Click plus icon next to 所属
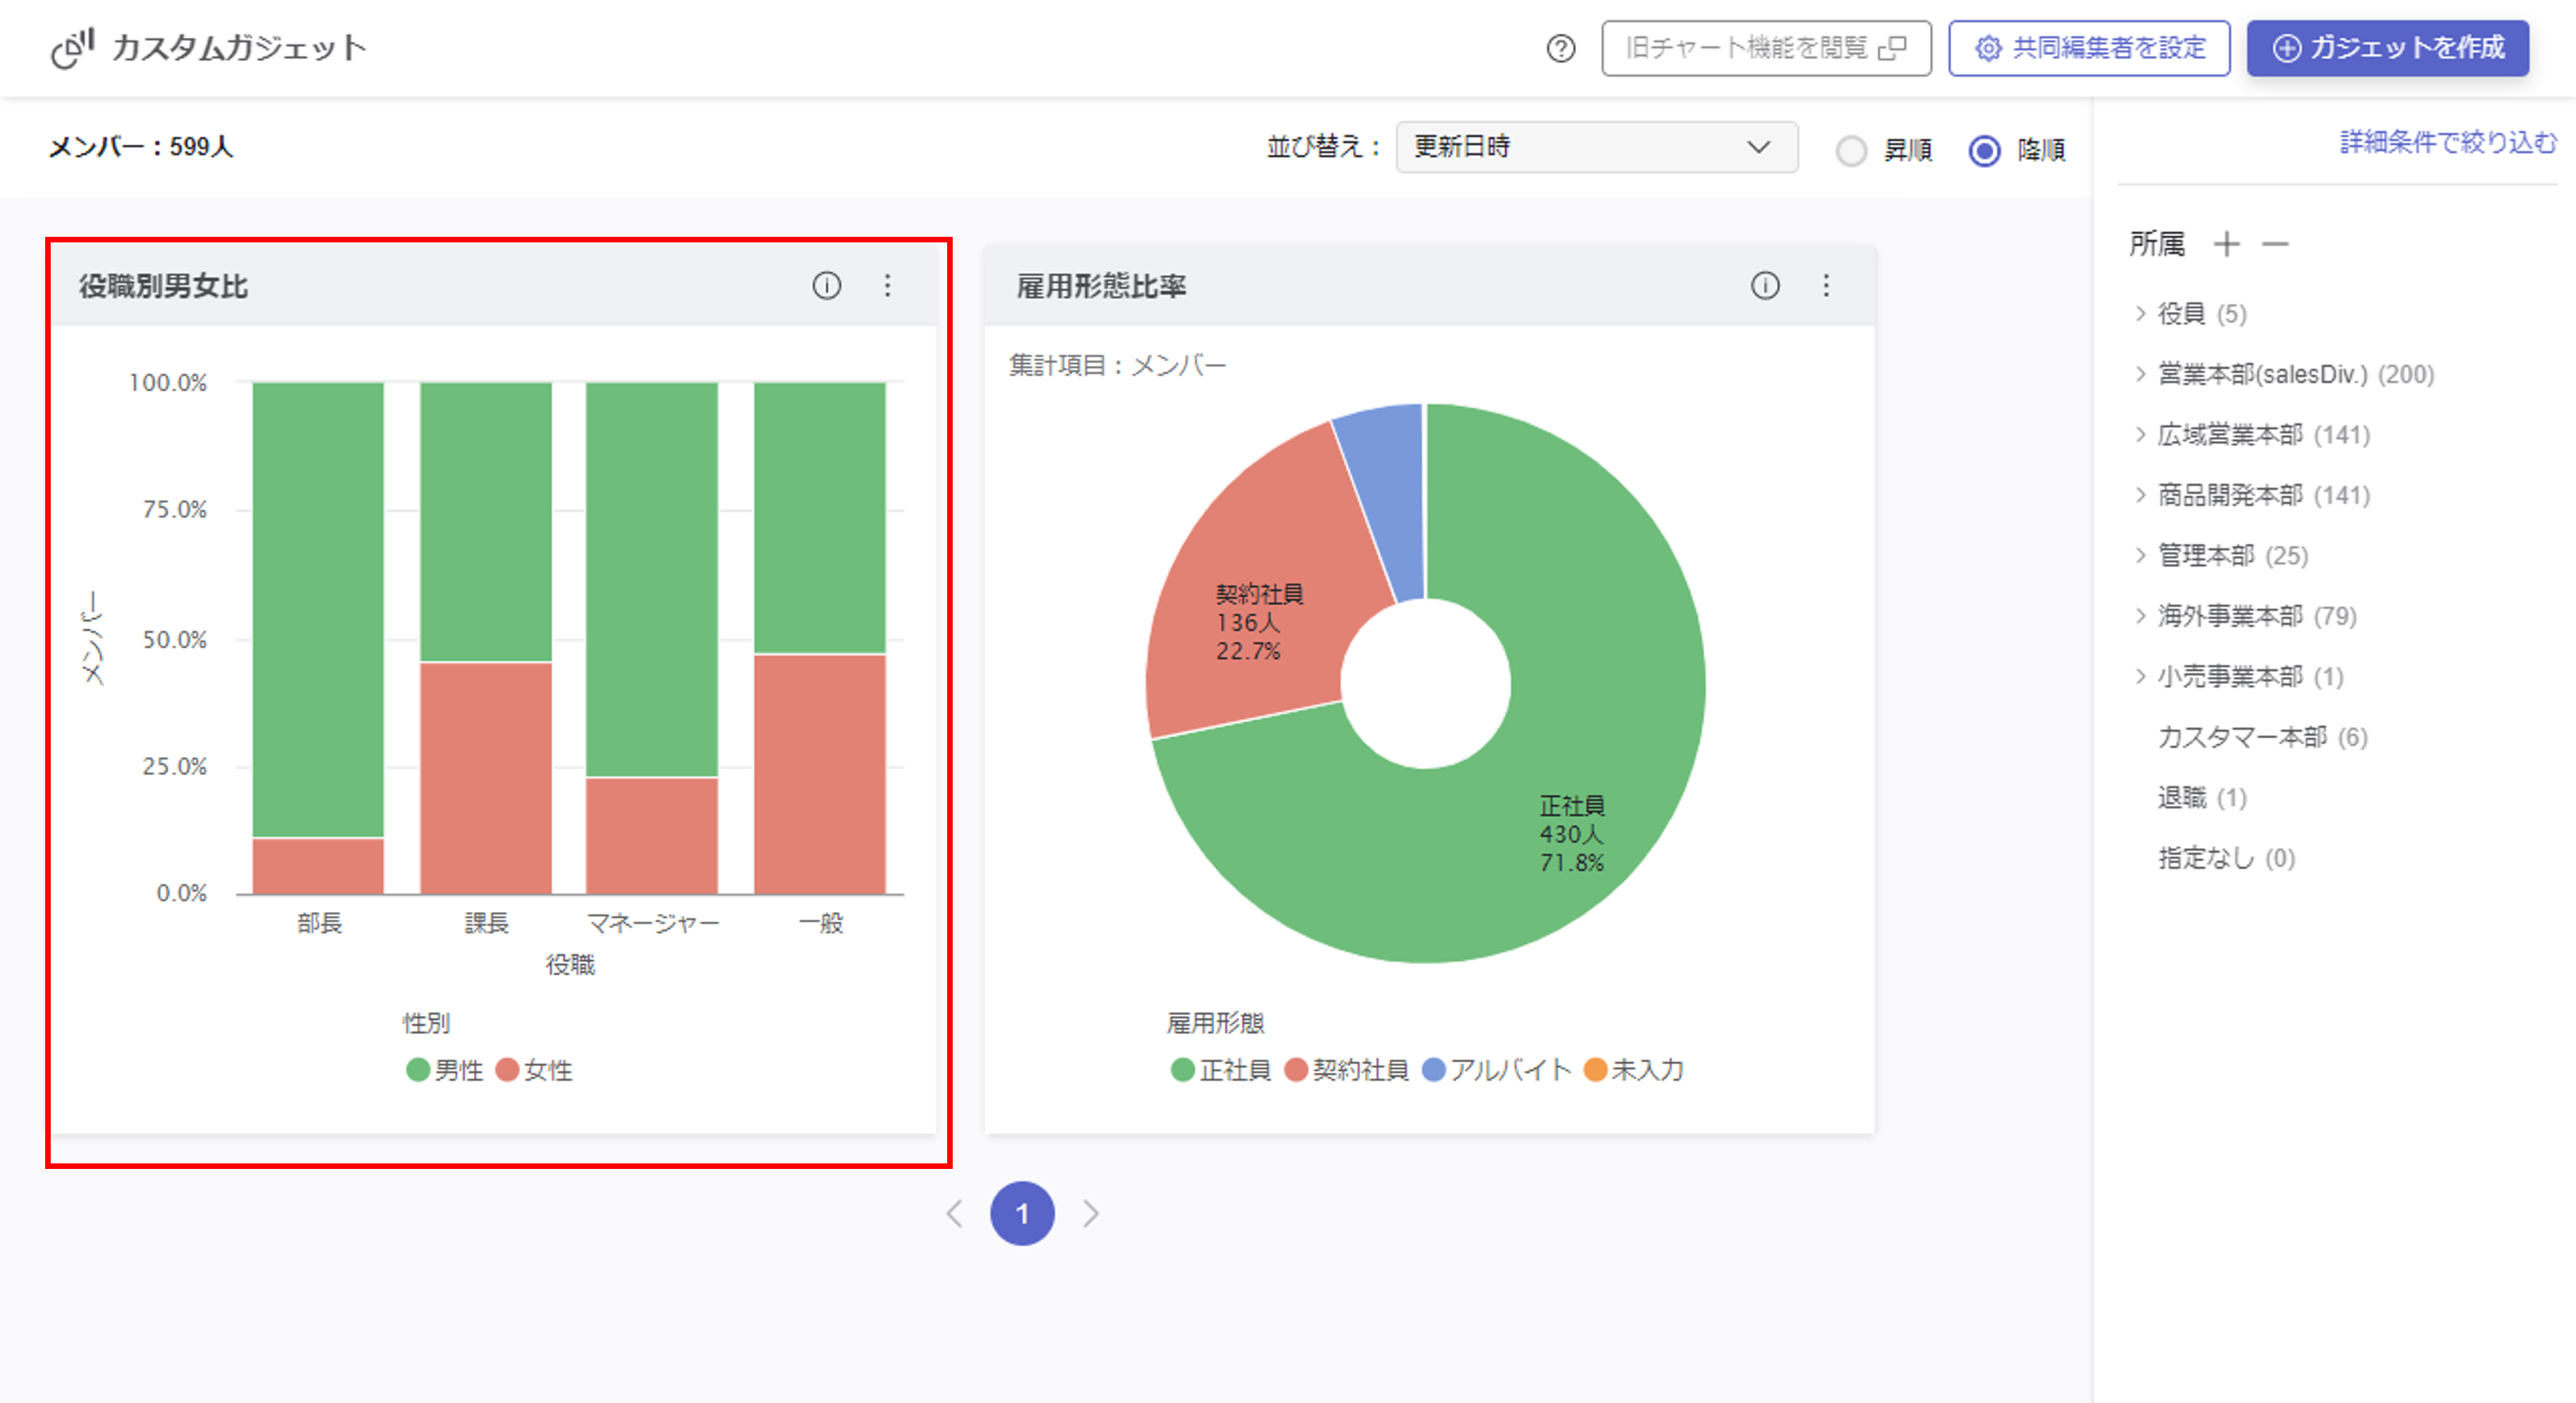Image resolution: width=2576 pixels, height=1403 pixels. click(2226, 244)
